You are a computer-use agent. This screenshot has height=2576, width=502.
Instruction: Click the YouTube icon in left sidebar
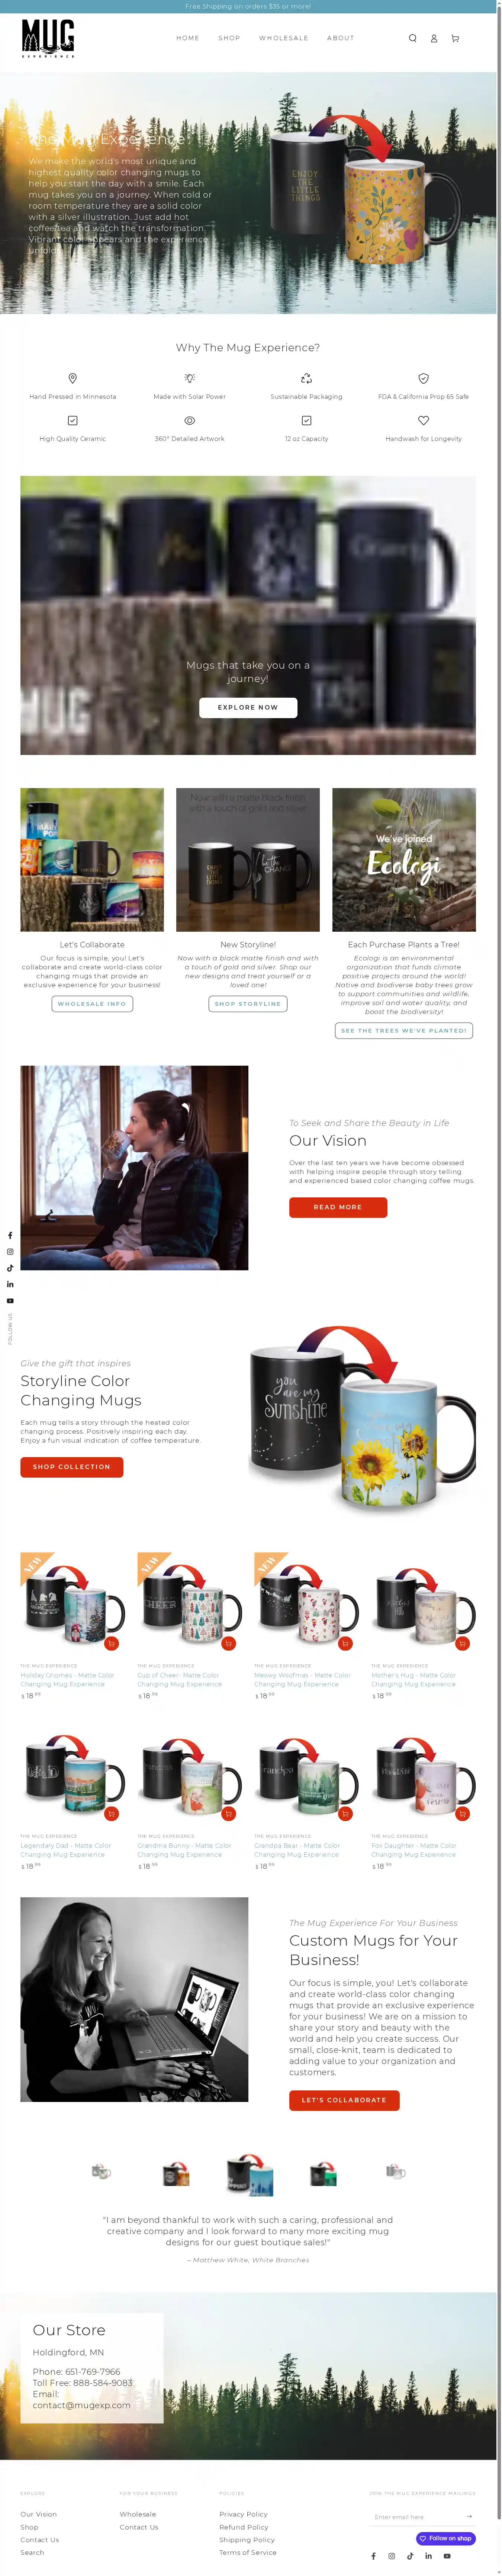(x=10, y=1301)
